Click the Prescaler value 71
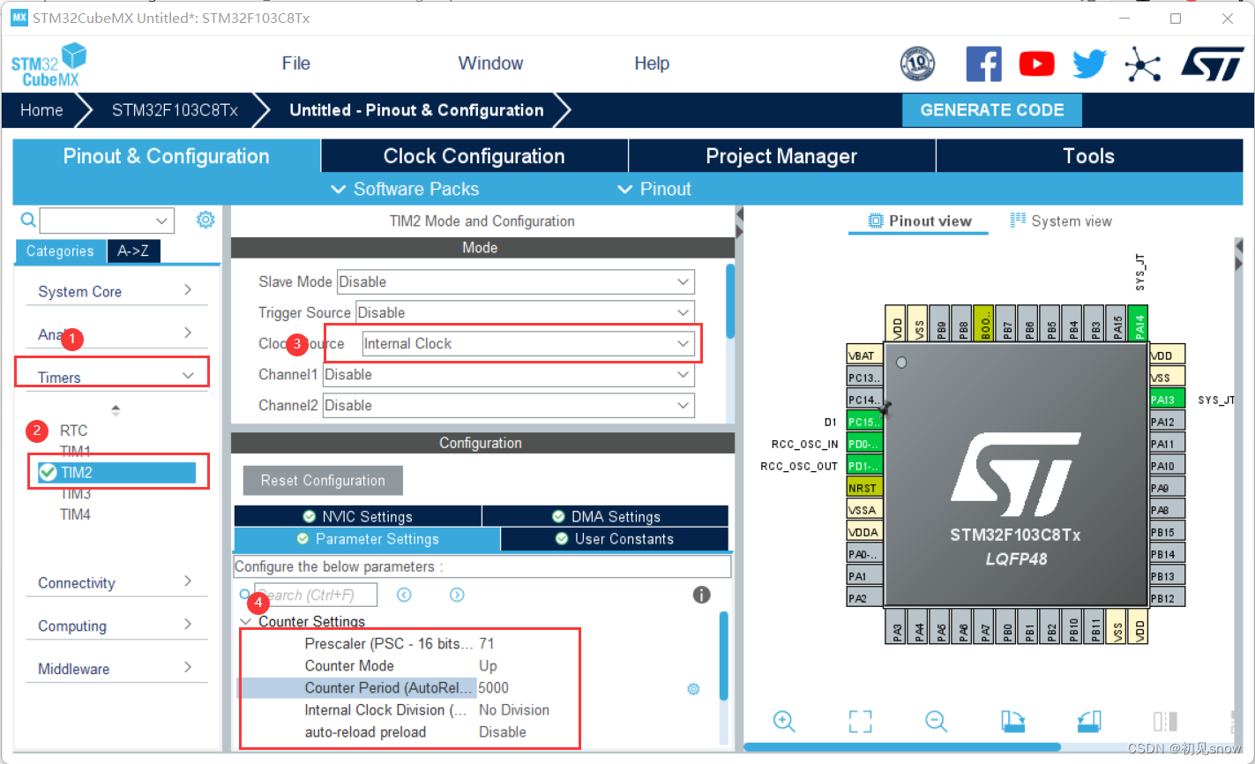 pyautogui.click(x=487, y=644)
